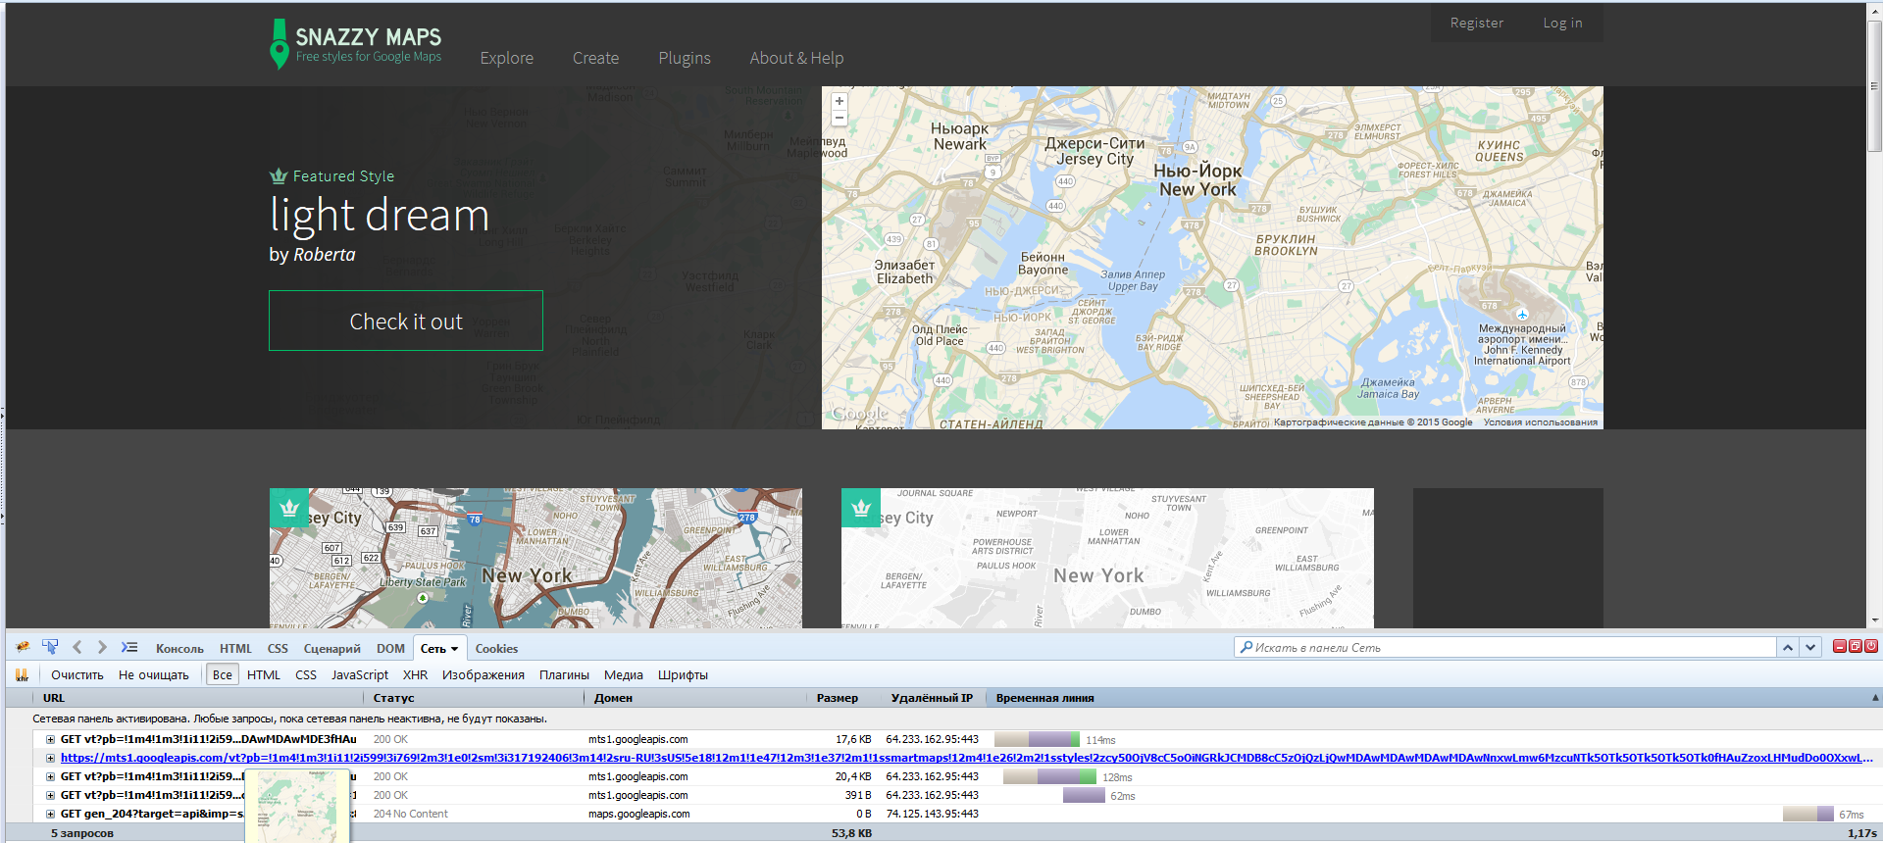Open map terms link "Условия использования"
1883x843 pixels.
1541,422
